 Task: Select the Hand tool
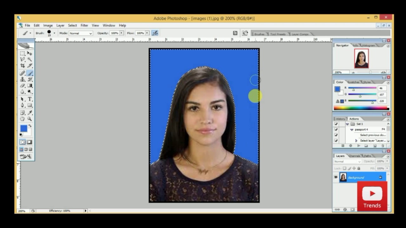point(23,119)
